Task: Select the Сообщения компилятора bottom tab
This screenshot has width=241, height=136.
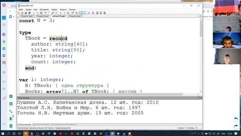Action: click(x=63, y=125)
